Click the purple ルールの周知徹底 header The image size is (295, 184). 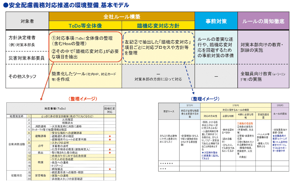click(263, 21)
